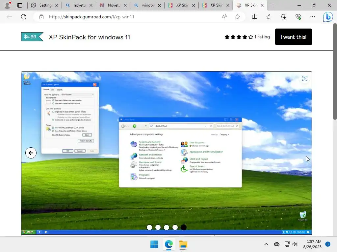
Task: Select the fifth filled carousel dot
Action: [184, 227]
